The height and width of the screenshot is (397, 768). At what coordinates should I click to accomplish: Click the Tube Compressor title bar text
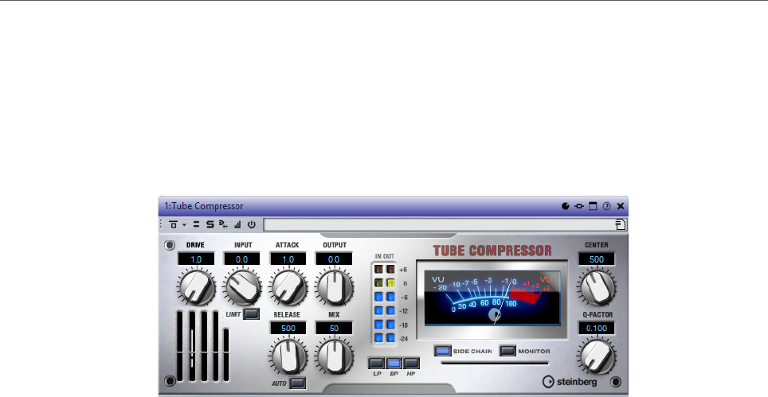tap(204, 206)
